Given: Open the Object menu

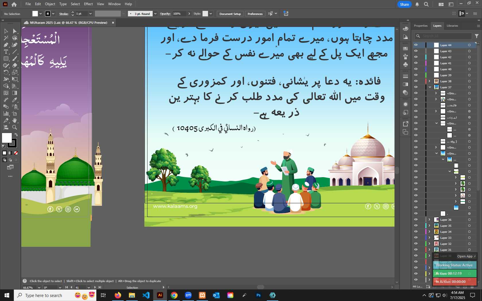Looking at the screenshot, I should coord(50,4).
